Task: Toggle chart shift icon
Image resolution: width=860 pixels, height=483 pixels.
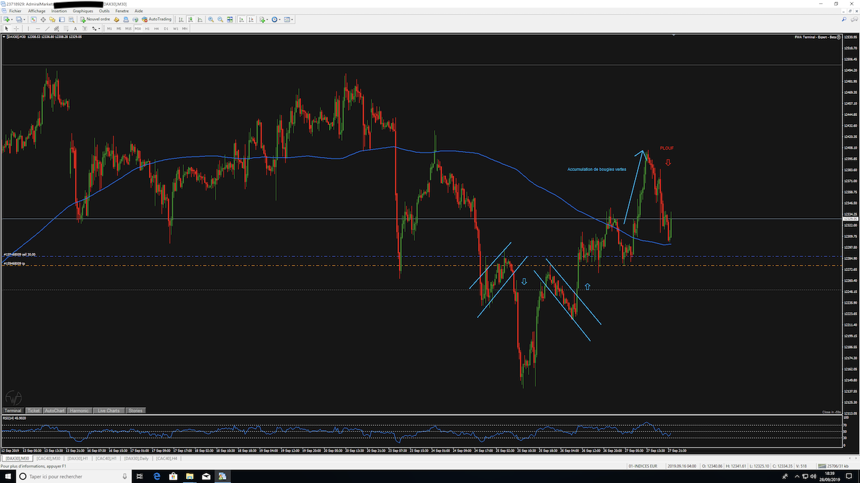Action: click(251, 19)
